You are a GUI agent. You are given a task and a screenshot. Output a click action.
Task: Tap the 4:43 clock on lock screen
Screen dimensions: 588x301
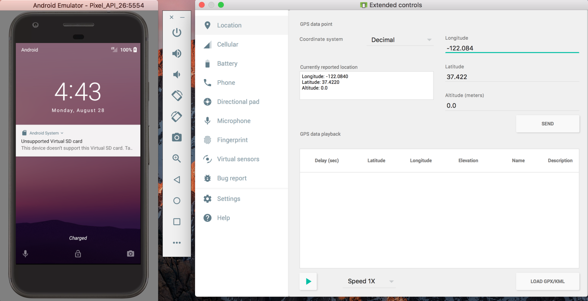[x=78, y=91]
